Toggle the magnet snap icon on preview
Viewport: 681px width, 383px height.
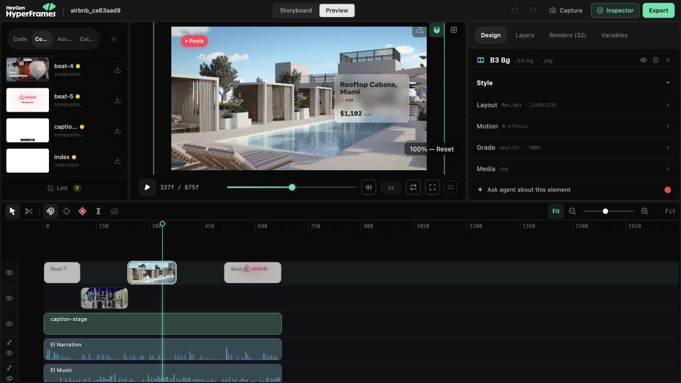(437, 30)
